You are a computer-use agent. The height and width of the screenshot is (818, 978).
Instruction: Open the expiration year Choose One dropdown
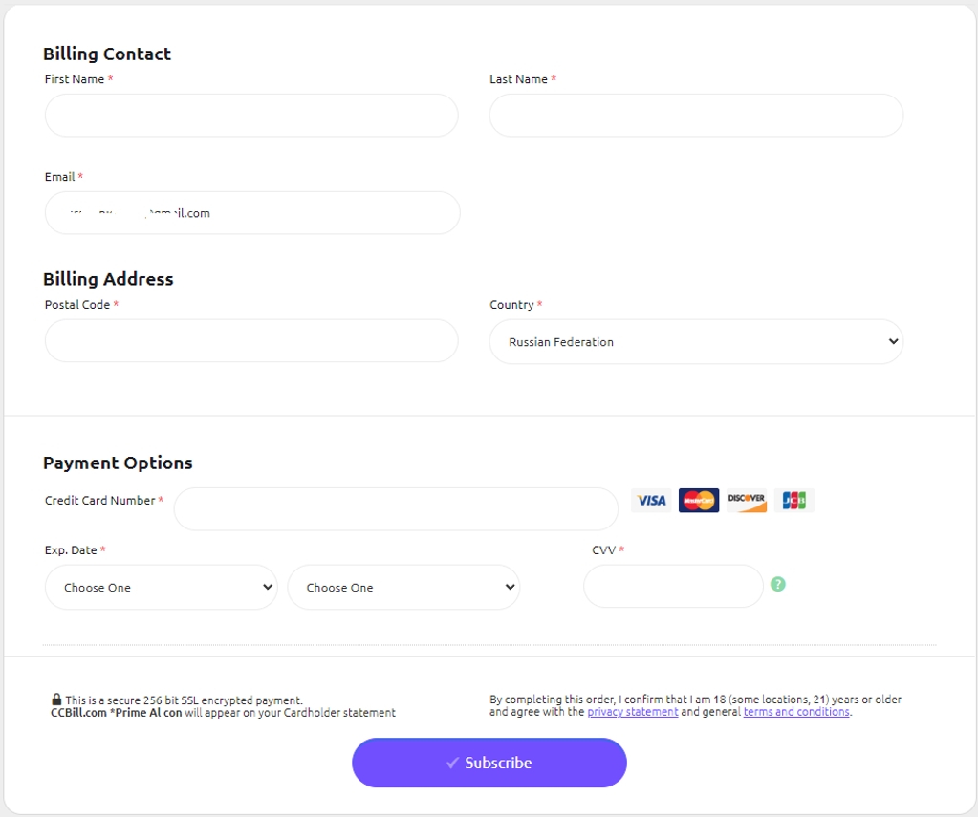403,588
